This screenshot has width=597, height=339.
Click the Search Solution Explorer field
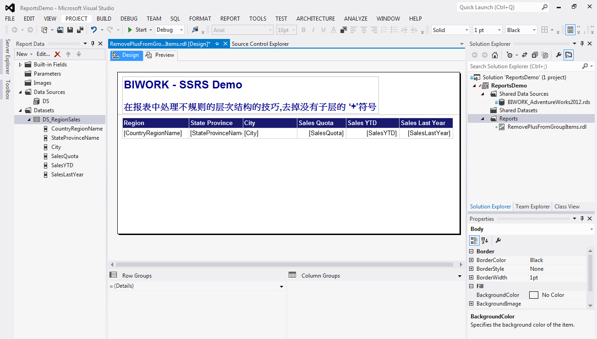525,66
